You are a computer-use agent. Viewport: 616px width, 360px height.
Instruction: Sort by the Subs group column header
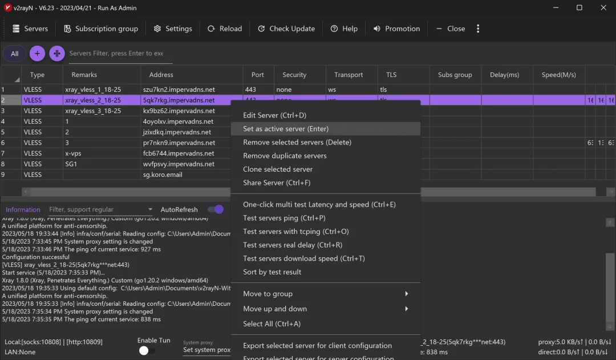455,75
